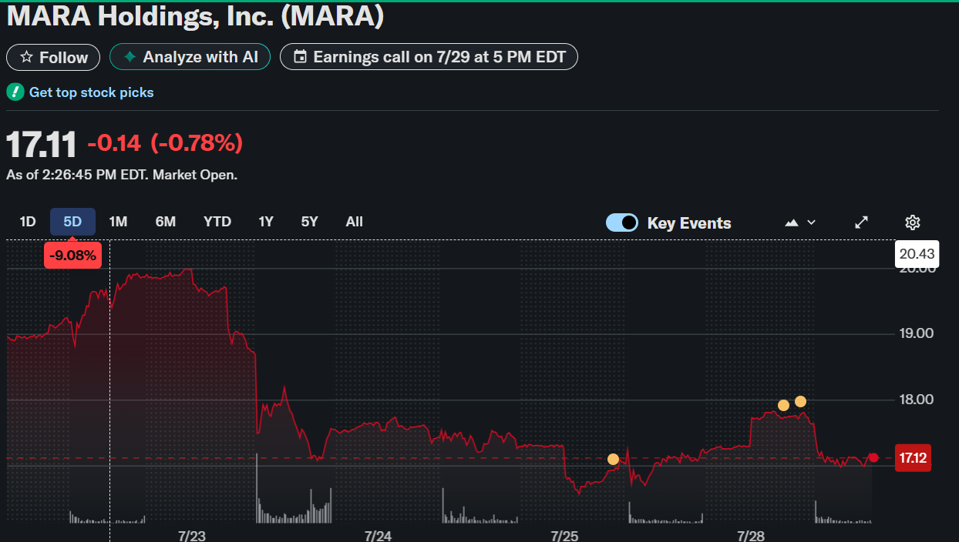
Task: Select the 1D chart range
Action: tap(28, 222)
